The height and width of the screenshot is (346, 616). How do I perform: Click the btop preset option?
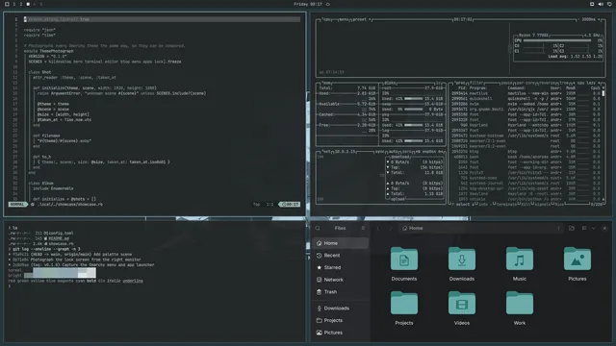pos(360,19)
